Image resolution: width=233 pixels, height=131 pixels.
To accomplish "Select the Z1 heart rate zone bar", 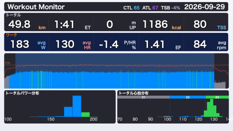I will point(143,97).
